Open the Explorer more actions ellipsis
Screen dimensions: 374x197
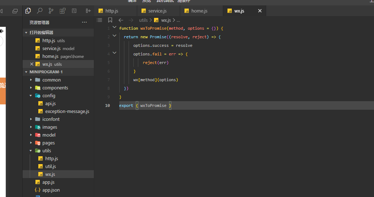click(85, 22)
